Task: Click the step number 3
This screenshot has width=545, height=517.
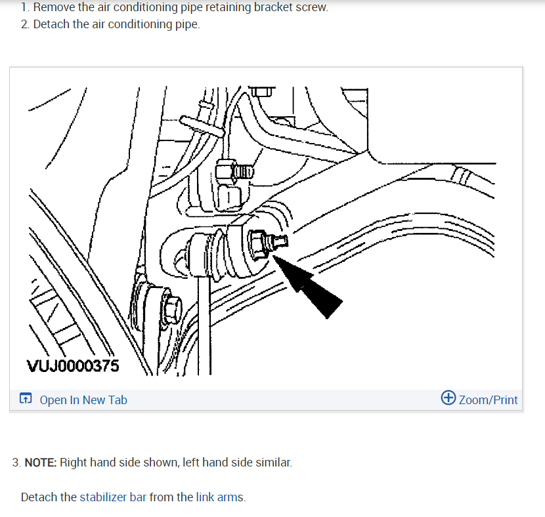Action: 16,463
